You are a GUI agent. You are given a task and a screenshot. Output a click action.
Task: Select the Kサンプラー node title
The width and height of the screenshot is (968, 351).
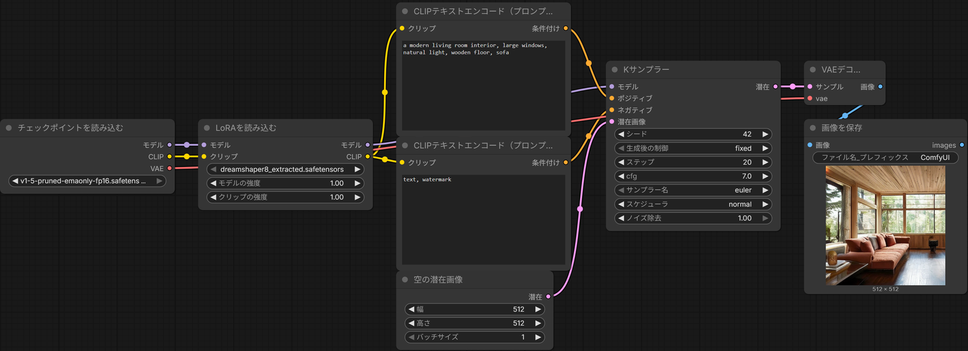(646, 70)
